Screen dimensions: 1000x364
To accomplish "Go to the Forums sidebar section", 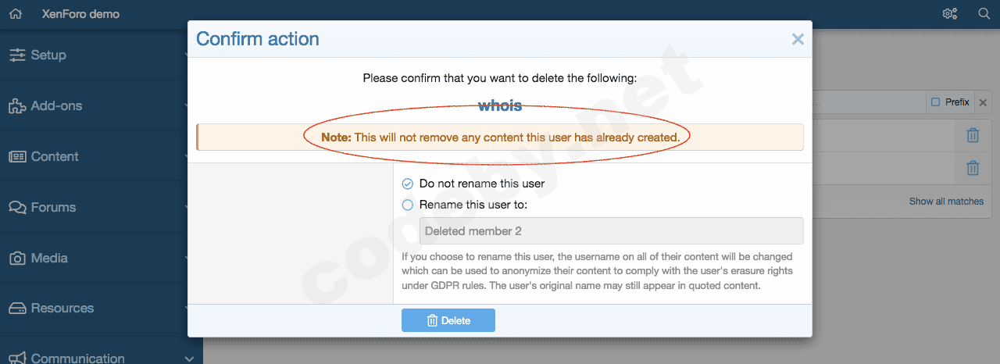I will [53, 208].
